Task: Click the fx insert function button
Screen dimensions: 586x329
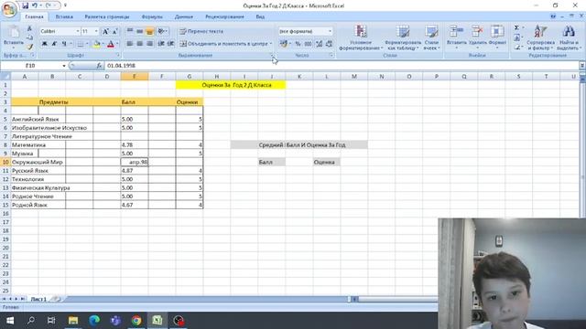Action: pyautogui.click(x=99, y=66)
